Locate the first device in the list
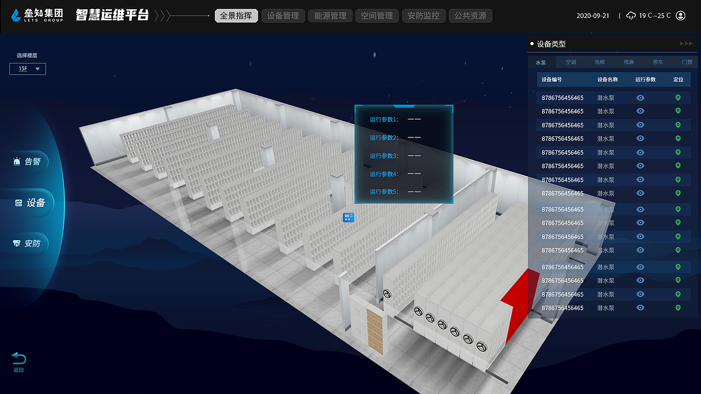 tap(677, 97)
